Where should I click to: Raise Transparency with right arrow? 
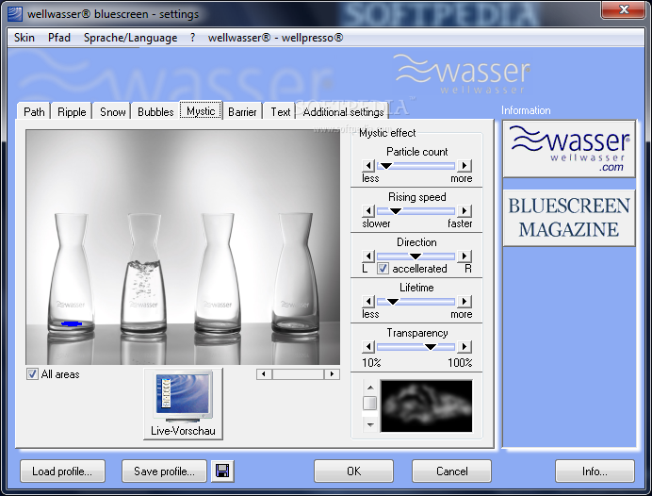(x=465, y=347)
